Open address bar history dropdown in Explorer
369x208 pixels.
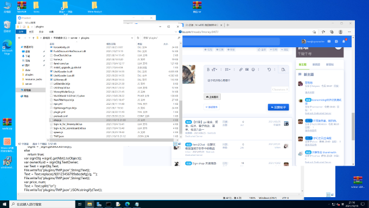tap(132, 37)
